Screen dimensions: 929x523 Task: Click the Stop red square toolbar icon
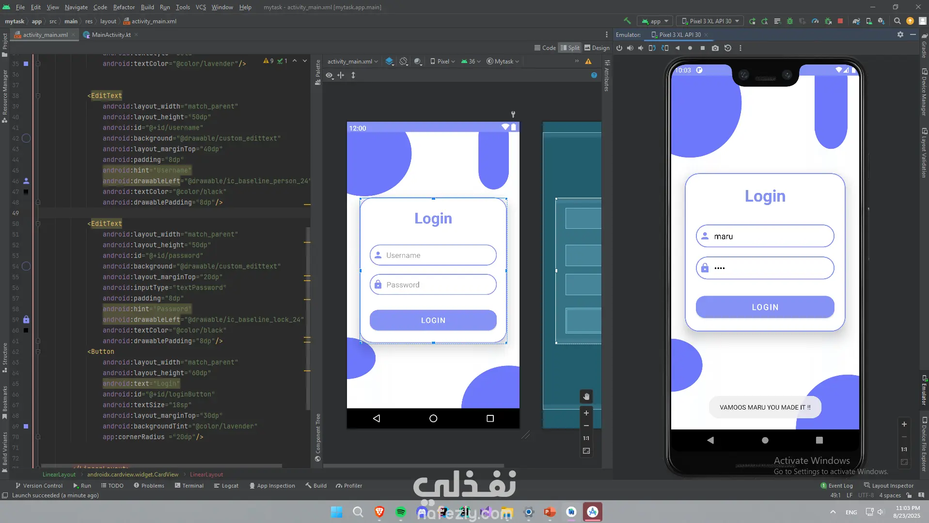pyautogui.click(x=840, y=21)
